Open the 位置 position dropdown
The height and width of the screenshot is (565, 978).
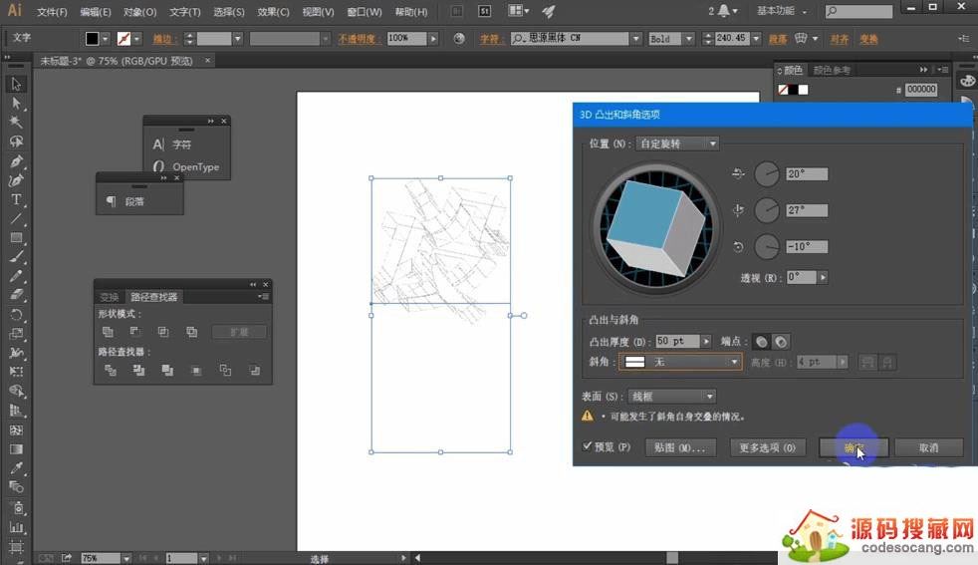coord(677,143)
